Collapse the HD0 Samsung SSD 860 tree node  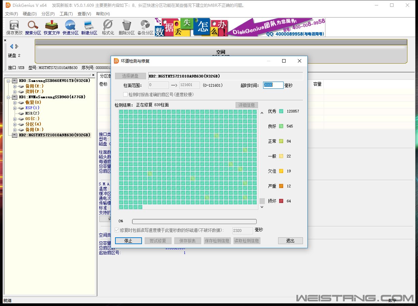click(x=9, y=81)
